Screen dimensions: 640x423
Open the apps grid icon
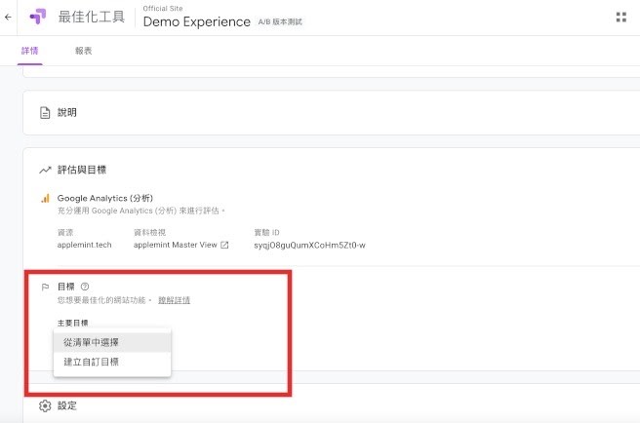621,17
